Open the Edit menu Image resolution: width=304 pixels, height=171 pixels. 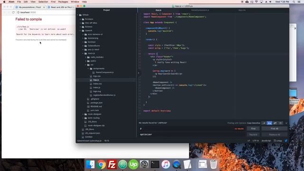[26, 2]
